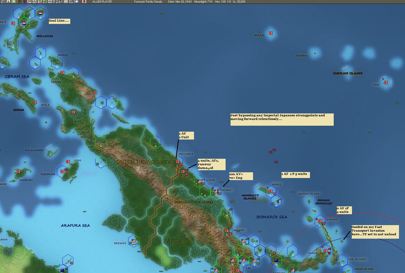This screenshot has height=273, width=405.
Task: Click the 'ADMIRALTY ISLANDS' map label
Action: coord(250,197)
